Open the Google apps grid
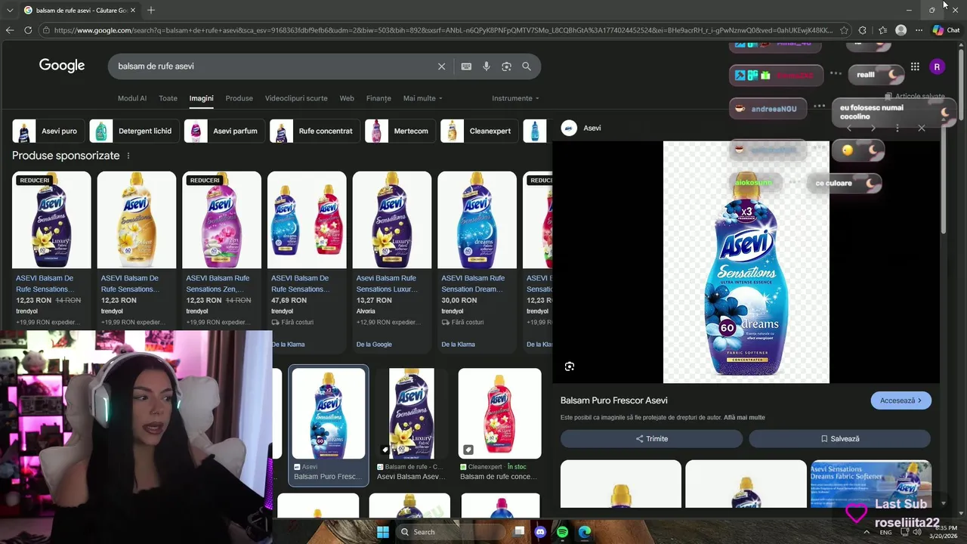Screen dimensions: 967x544 (x=915, y=66)
